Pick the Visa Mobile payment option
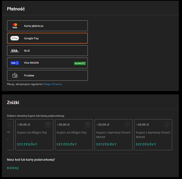Screen dimensions: 182x179 [47, 63]
